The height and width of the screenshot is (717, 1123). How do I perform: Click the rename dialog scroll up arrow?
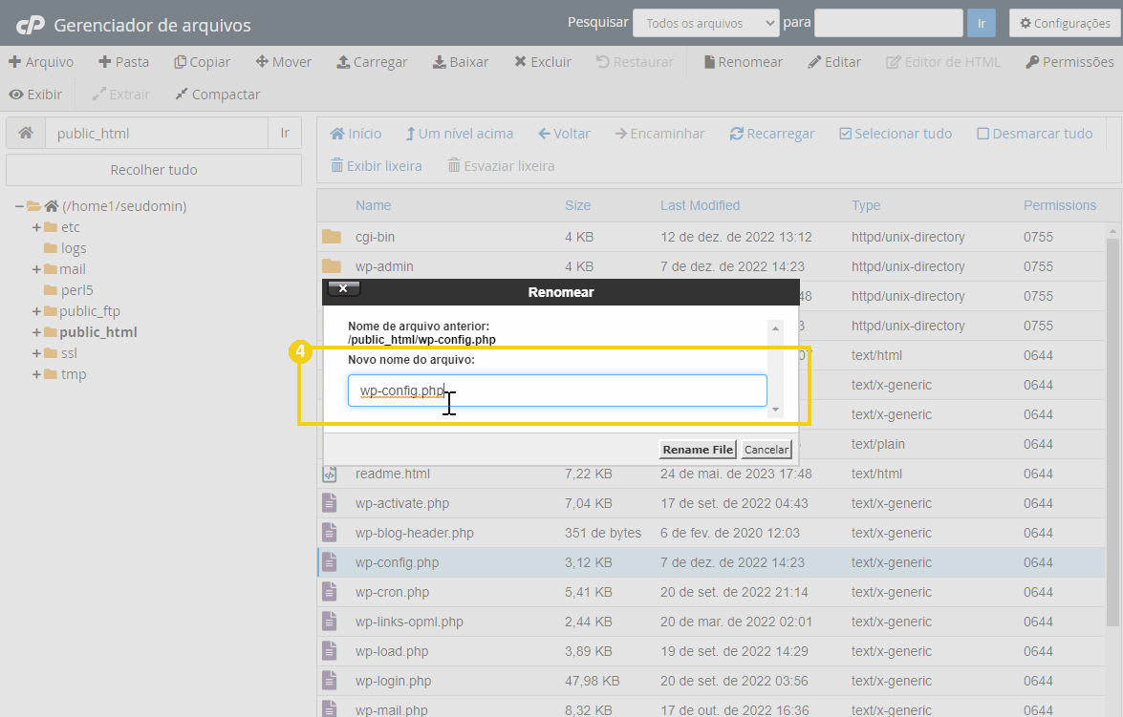pyautogui.click(x=775, y=328)
